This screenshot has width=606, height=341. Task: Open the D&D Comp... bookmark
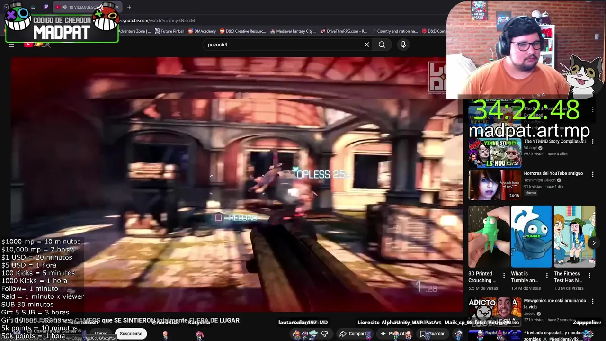[x=435, y=31]
